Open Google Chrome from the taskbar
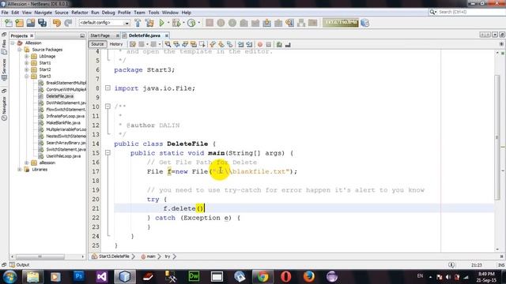Screen dimensions: 506x284 [x=262, y=276]
